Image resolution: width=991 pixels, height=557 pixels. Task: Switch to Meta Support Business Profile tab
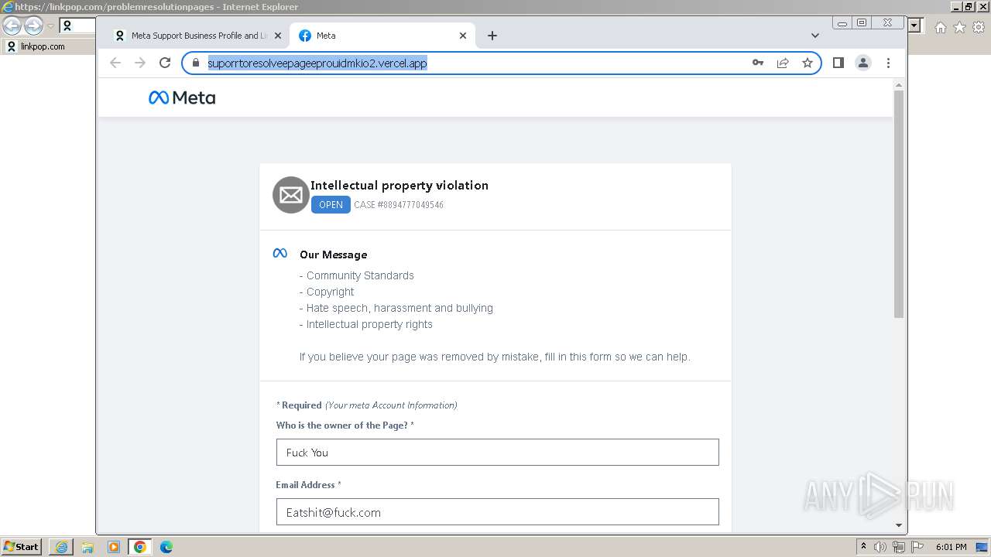pos(197,36)
